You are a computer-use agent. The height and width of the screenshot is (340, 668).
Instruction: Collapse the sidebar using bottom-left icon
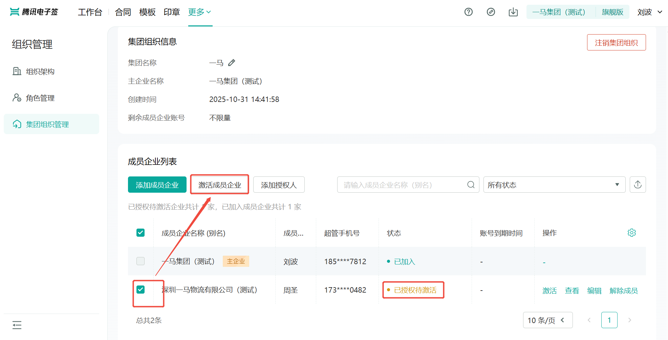17,325
